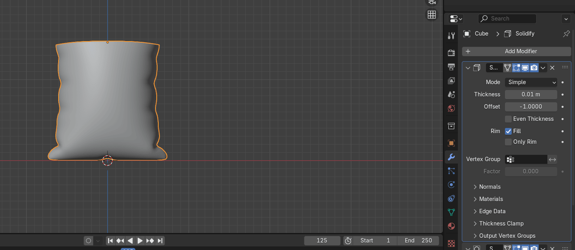Screen dimensions: 575x250
Task: Open the Particles properties tab
Action: point(451,171)
